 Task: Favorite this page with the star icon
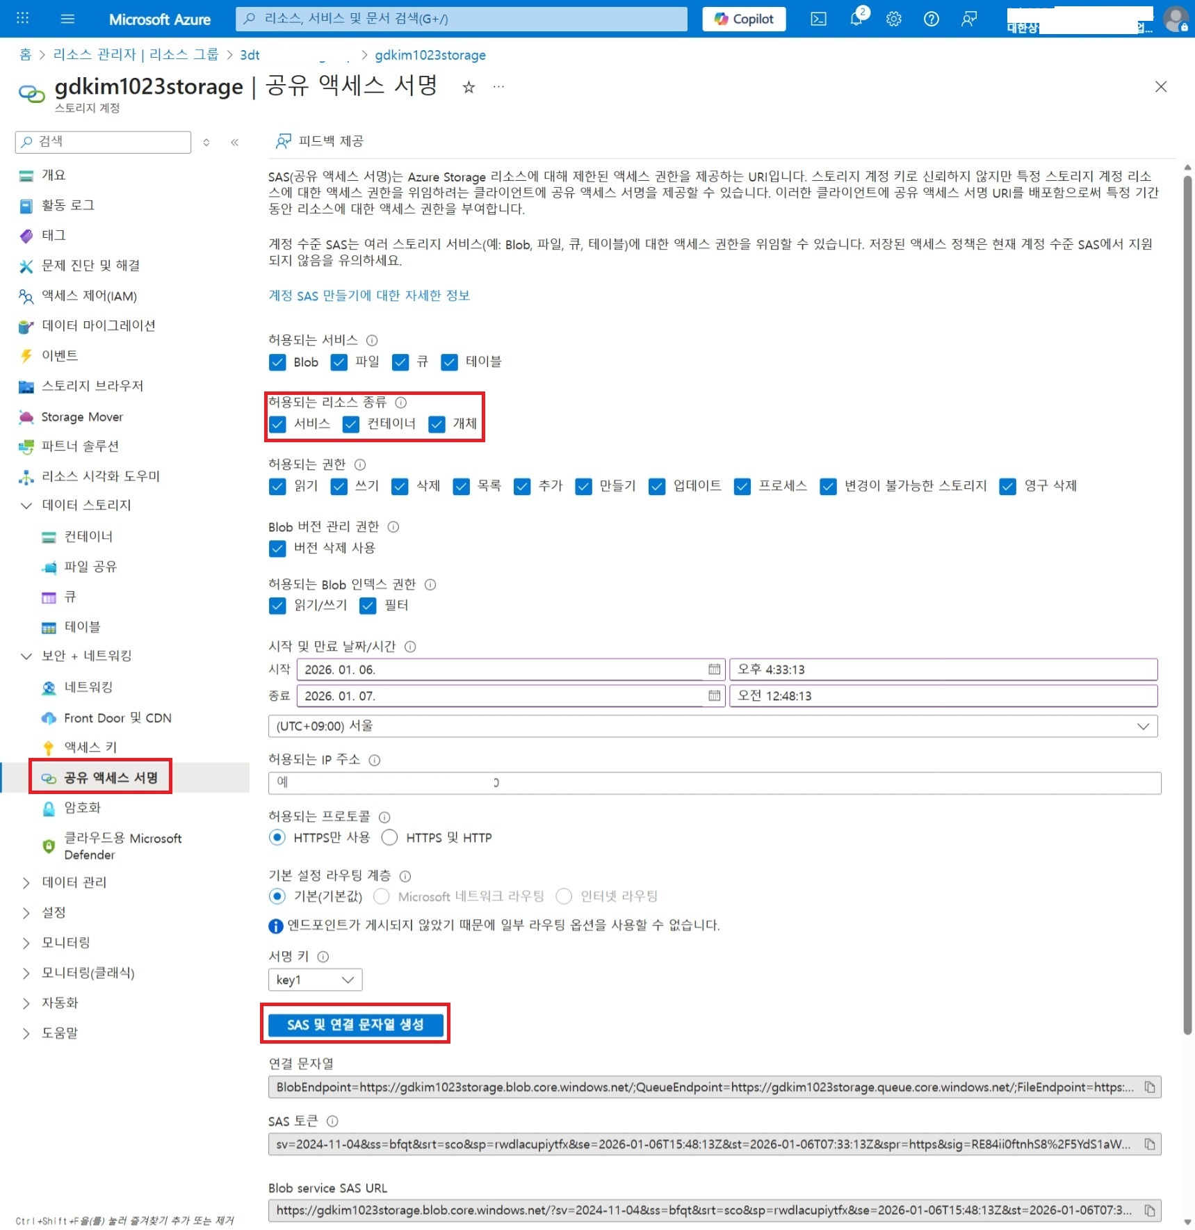469,87
